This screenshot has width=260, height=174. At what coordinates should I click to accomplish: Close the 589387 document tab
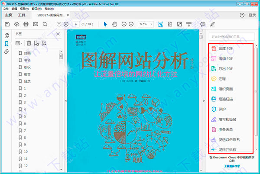tap(68, 15)
